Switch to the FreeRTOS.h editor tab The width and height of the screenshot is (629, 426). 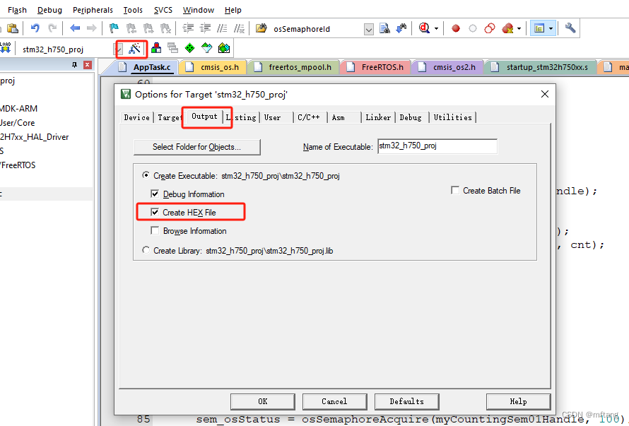pos(375,67)
